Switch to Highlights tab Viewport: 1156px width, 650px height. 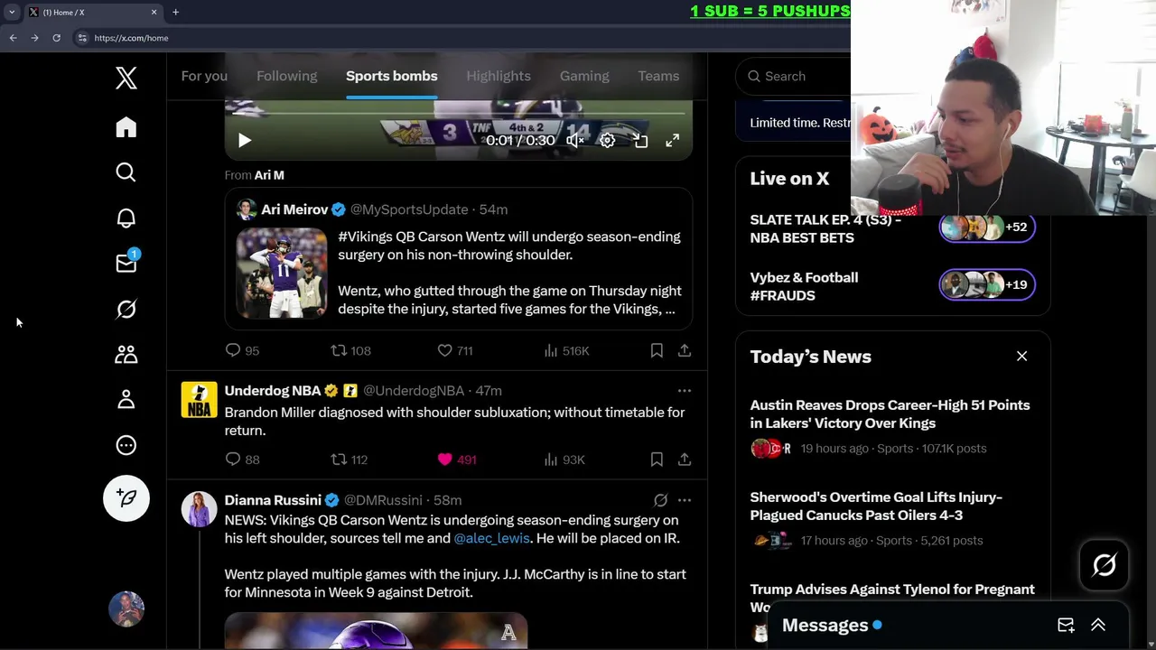tap(499, 76)
